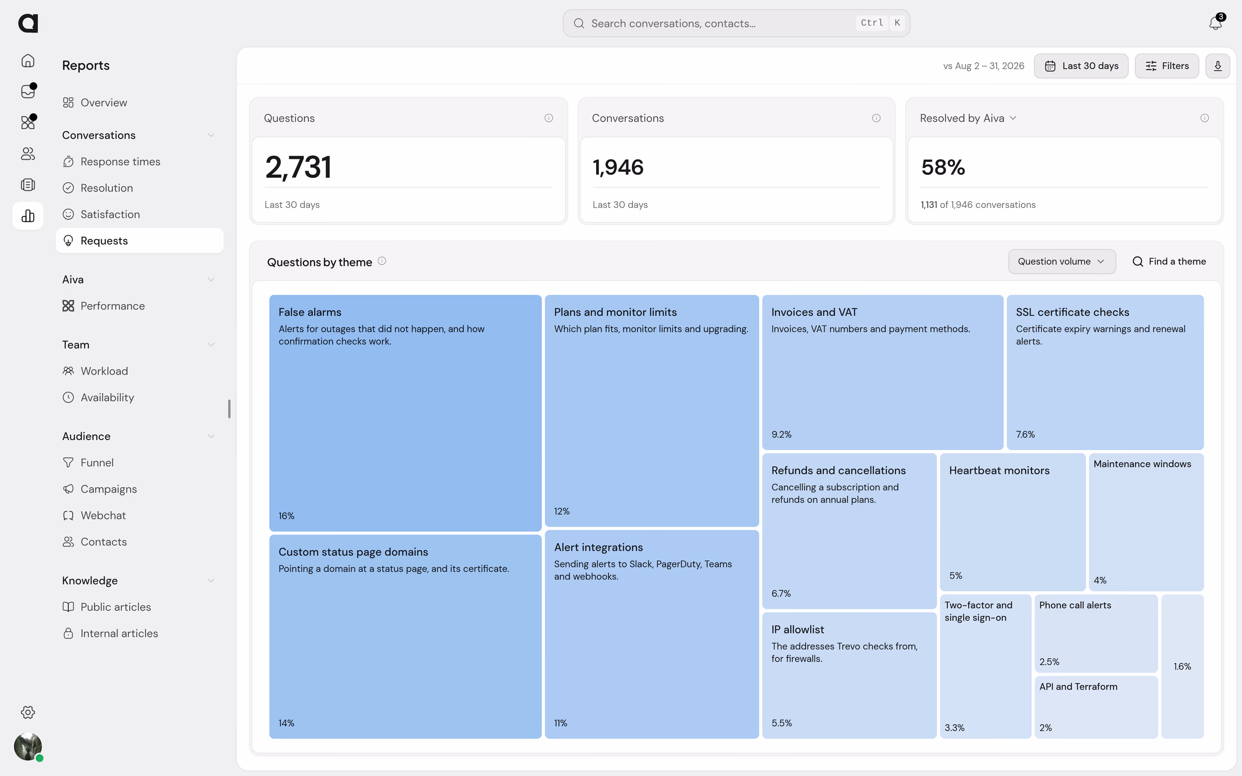
Task: Click the Two-factor and single sign-on tile
Action: click(985, 666)
